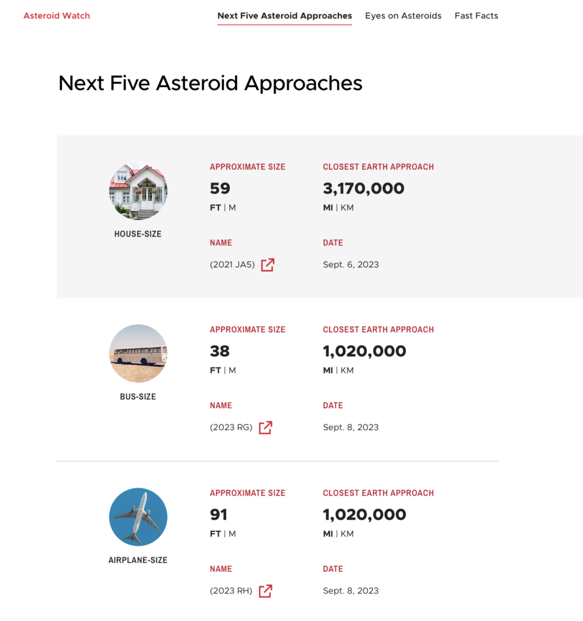Switch 2021 JA5 size to meters
Viewport: 583px width, 621px height.
232,208
